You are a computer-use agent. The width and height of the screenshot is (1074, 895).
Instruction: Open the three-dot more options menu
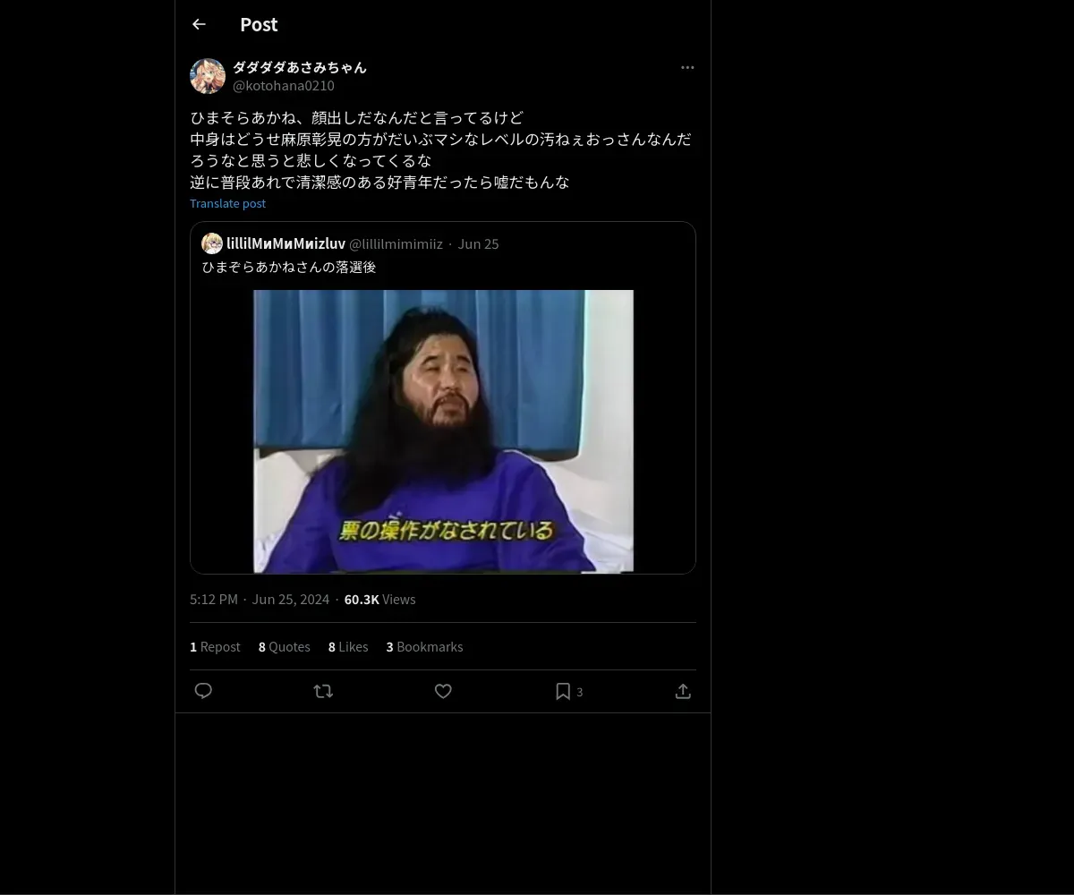coord(687,67)
